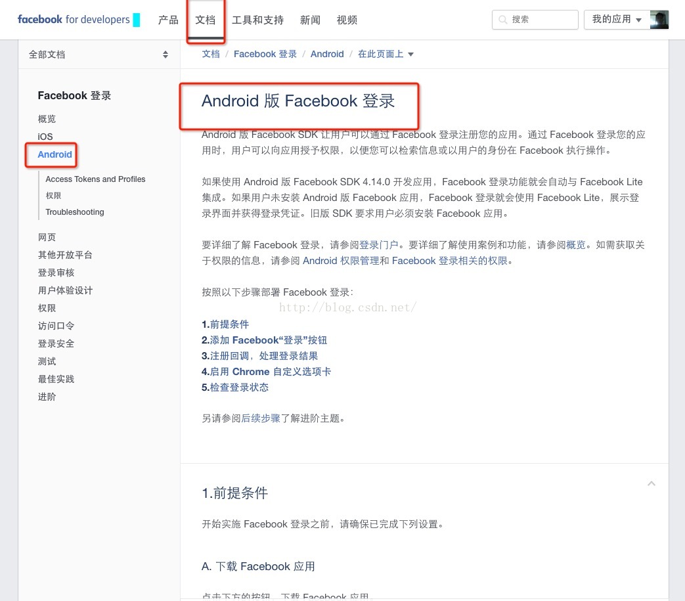The height and width of the screenshot is (601, 685).
Task: Open 网页 in the sidebar
Action: coord(47,237)
